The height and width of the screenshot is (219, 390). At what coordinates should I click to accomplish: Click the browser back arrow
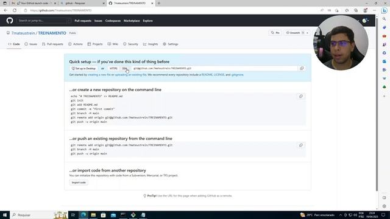5,10
